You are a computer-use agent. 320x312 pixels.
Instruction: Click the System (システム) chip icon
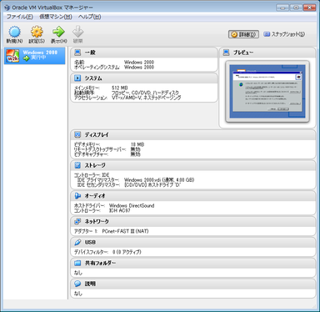[x=77, y=78]
